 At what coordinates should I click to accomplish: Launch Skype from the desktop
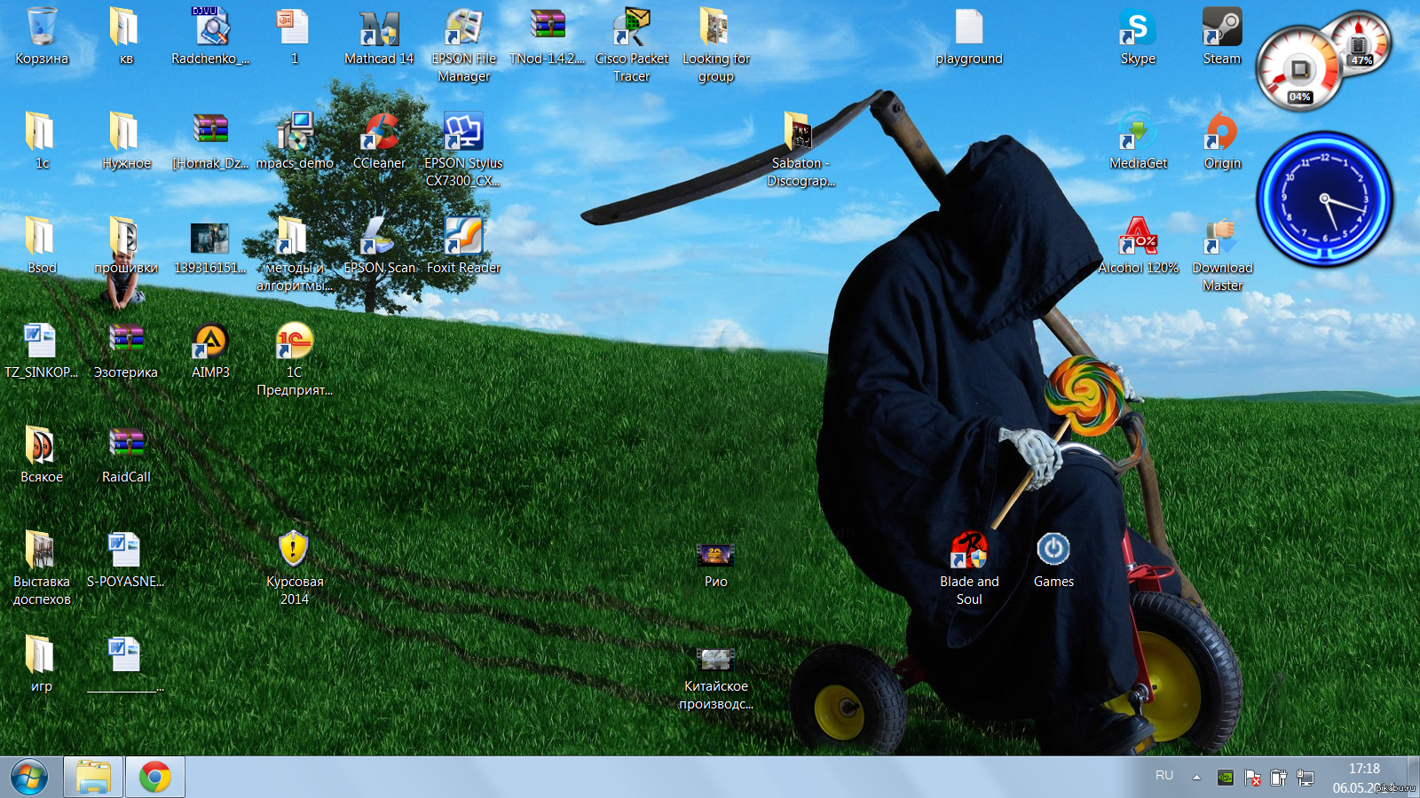tap(1138, 37)
